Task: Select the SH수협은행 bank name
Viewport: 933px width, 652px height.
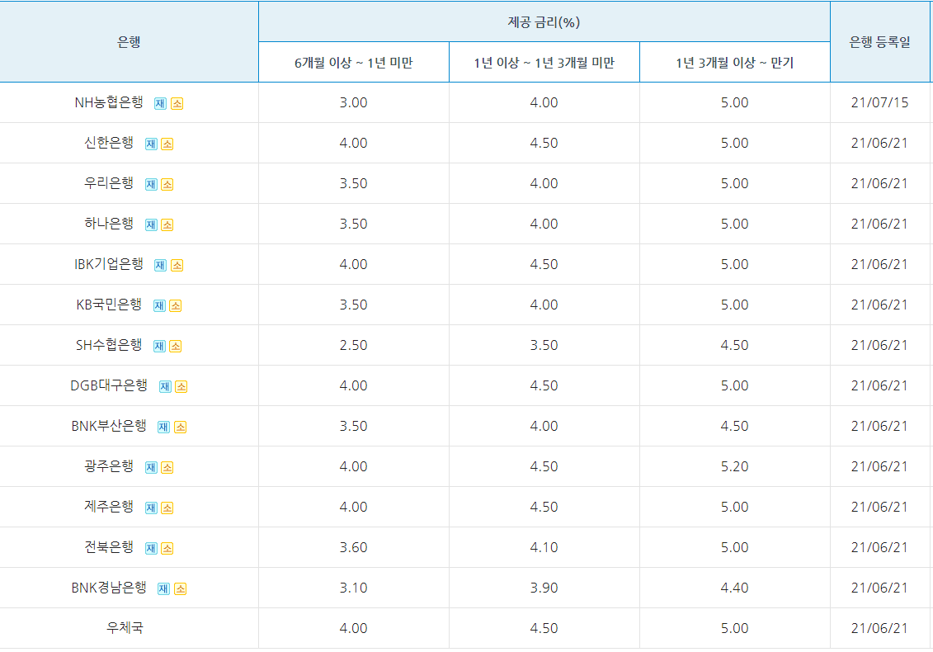Action: (x=109, y=345)
